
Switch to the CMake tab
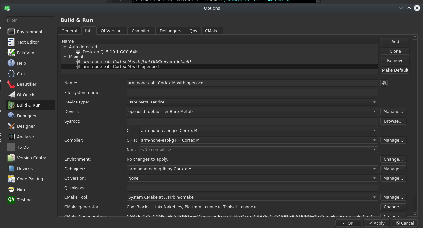click(212, 31)
